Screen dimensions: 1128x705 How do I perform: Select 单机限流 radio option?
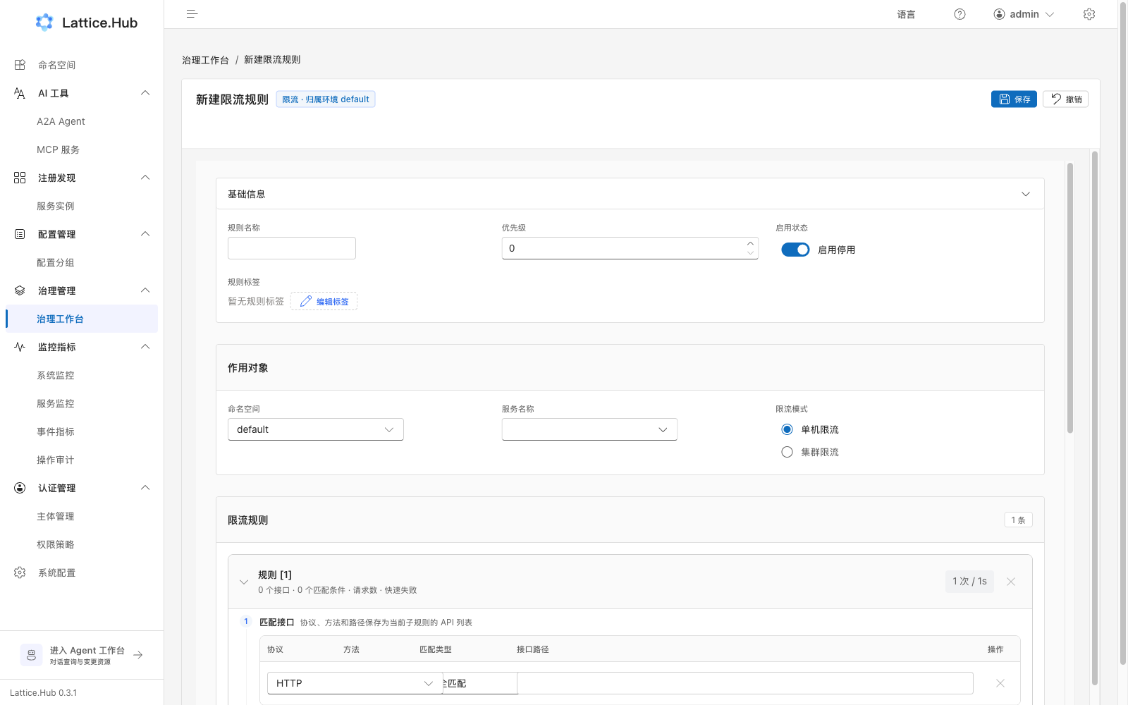click(x=787, y=429)
